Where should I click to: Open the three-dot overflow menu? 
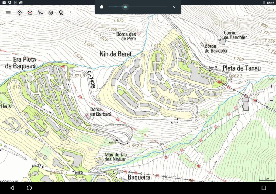[x=70, y=12]
